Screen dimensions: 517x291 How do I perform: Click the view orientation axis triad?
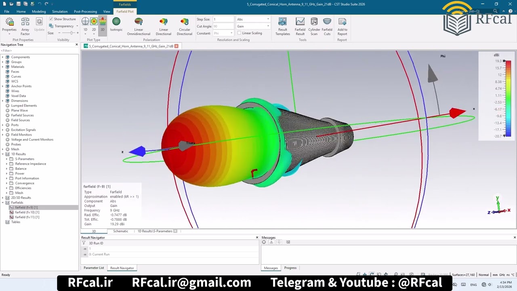[499, 206]
